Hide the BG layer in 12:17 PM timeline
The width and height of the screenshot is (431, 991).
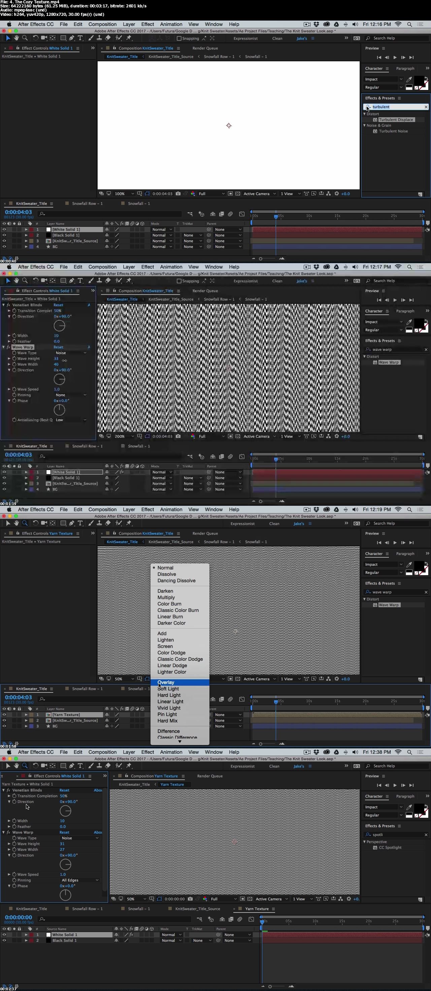(x=4, y=489)
